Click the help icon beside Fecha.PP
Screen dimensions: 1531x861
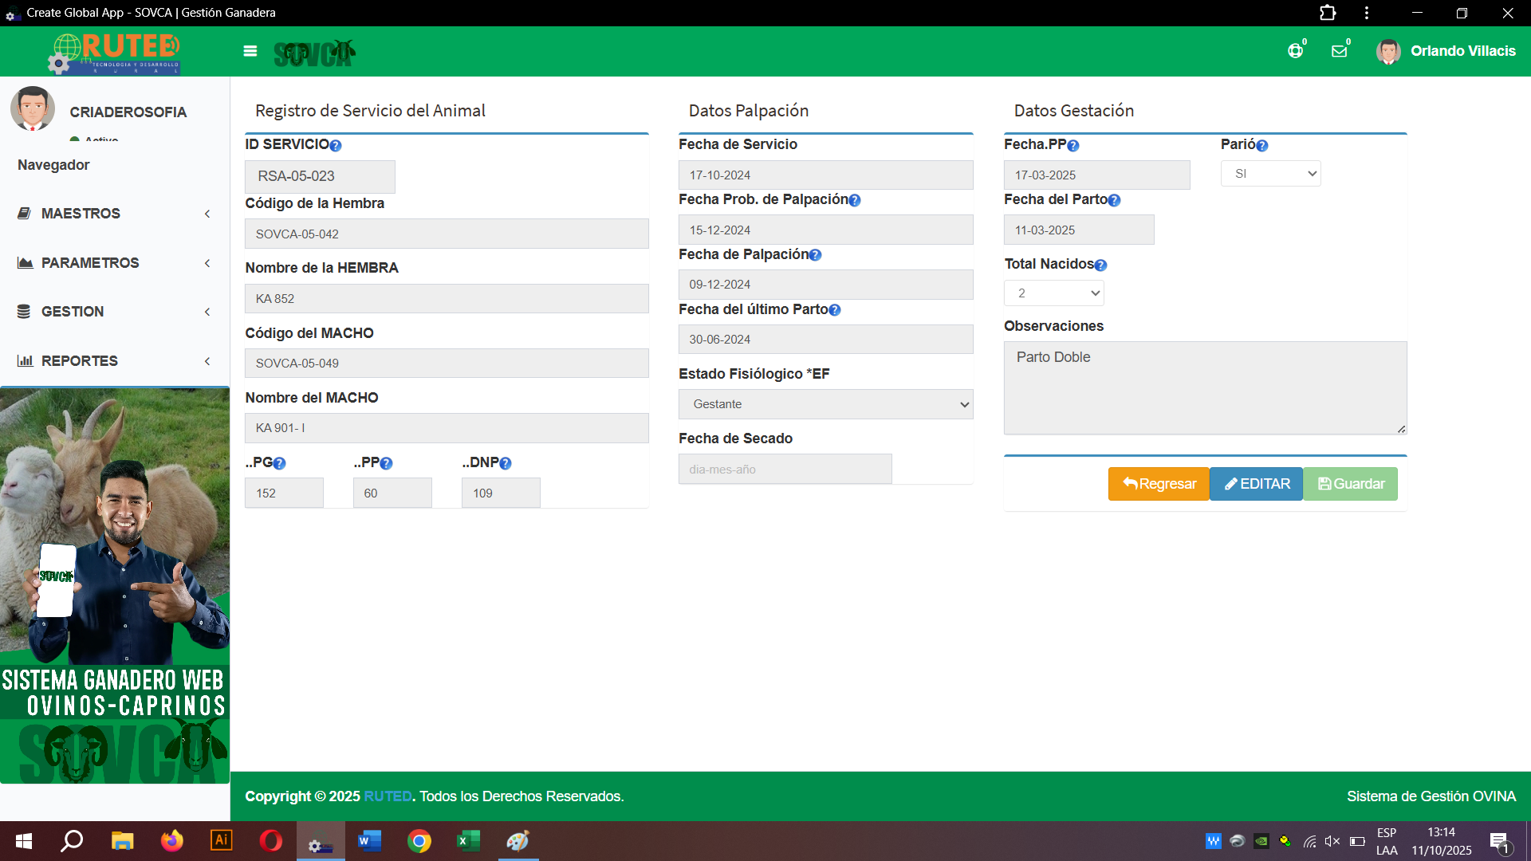(x=1073, y=146)
